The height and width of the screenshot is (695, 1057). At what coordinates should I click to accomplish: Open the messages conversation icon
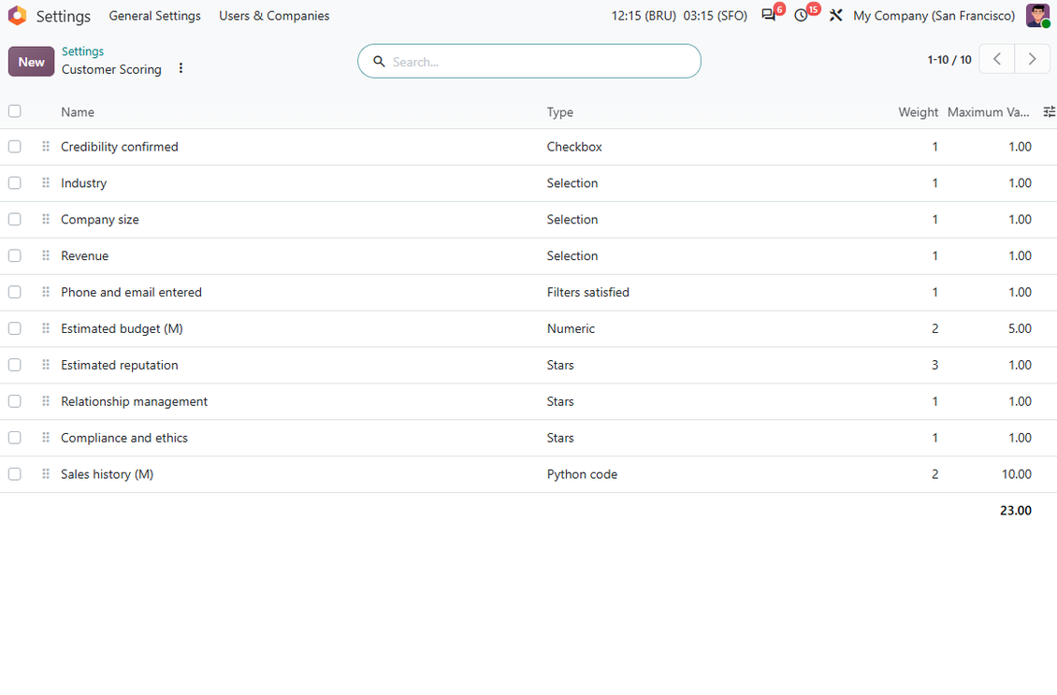pyautogui.click(x=769, y=15)
